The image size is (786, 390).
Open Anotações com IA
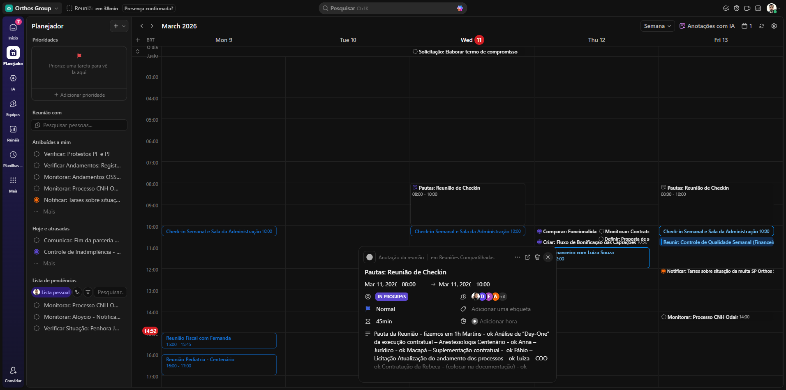707,26
